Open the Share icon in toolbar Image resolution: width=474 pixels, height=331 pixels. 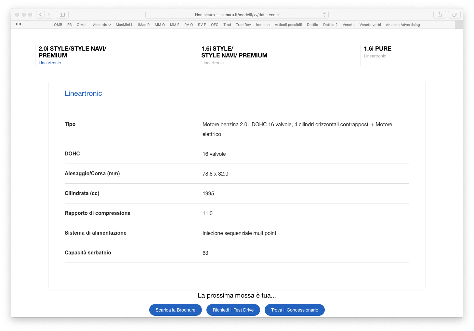pos(440,15)
